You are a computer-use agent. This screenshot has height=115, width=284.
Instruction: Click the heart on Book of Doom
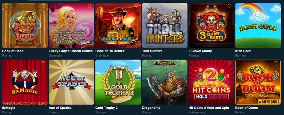tap(276, 63)
